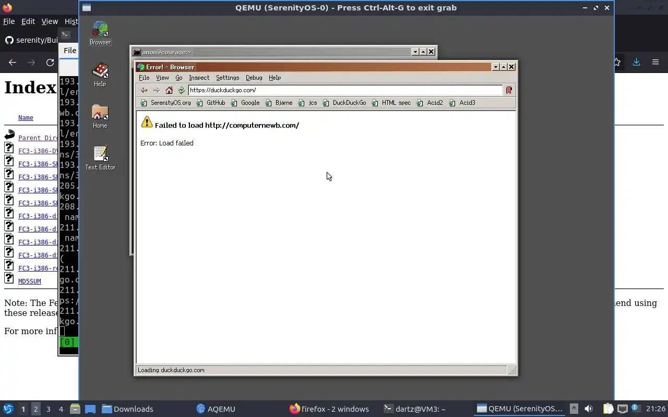Screen dimensions: 668x417
Task: Switch to workspace 1 on taskbar
Action: click(x=23, y=409)
